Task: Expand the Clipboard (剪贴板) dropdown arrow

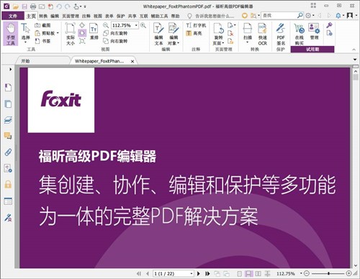Action: [x=58, y=33]
